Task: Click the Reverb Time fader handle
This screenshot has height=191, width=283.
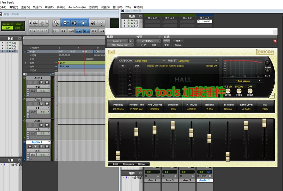Action: point(136,132)
